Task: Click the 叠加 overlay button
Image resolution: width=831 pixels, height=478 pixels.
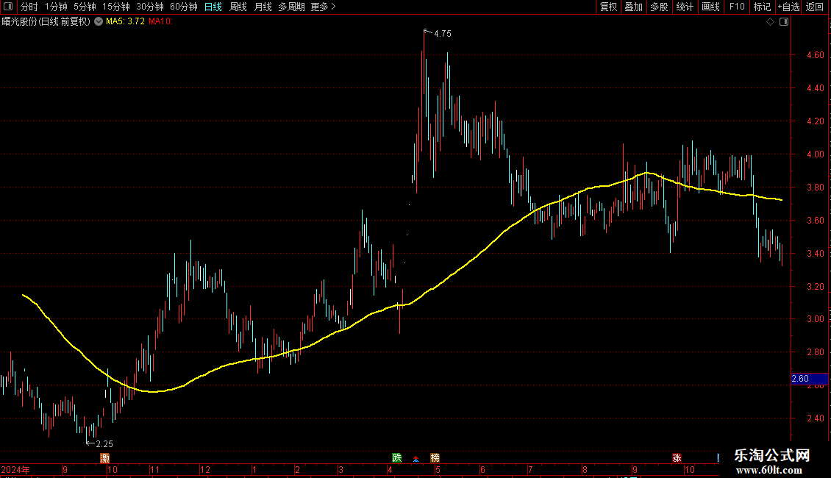Action: click(634, 7)
